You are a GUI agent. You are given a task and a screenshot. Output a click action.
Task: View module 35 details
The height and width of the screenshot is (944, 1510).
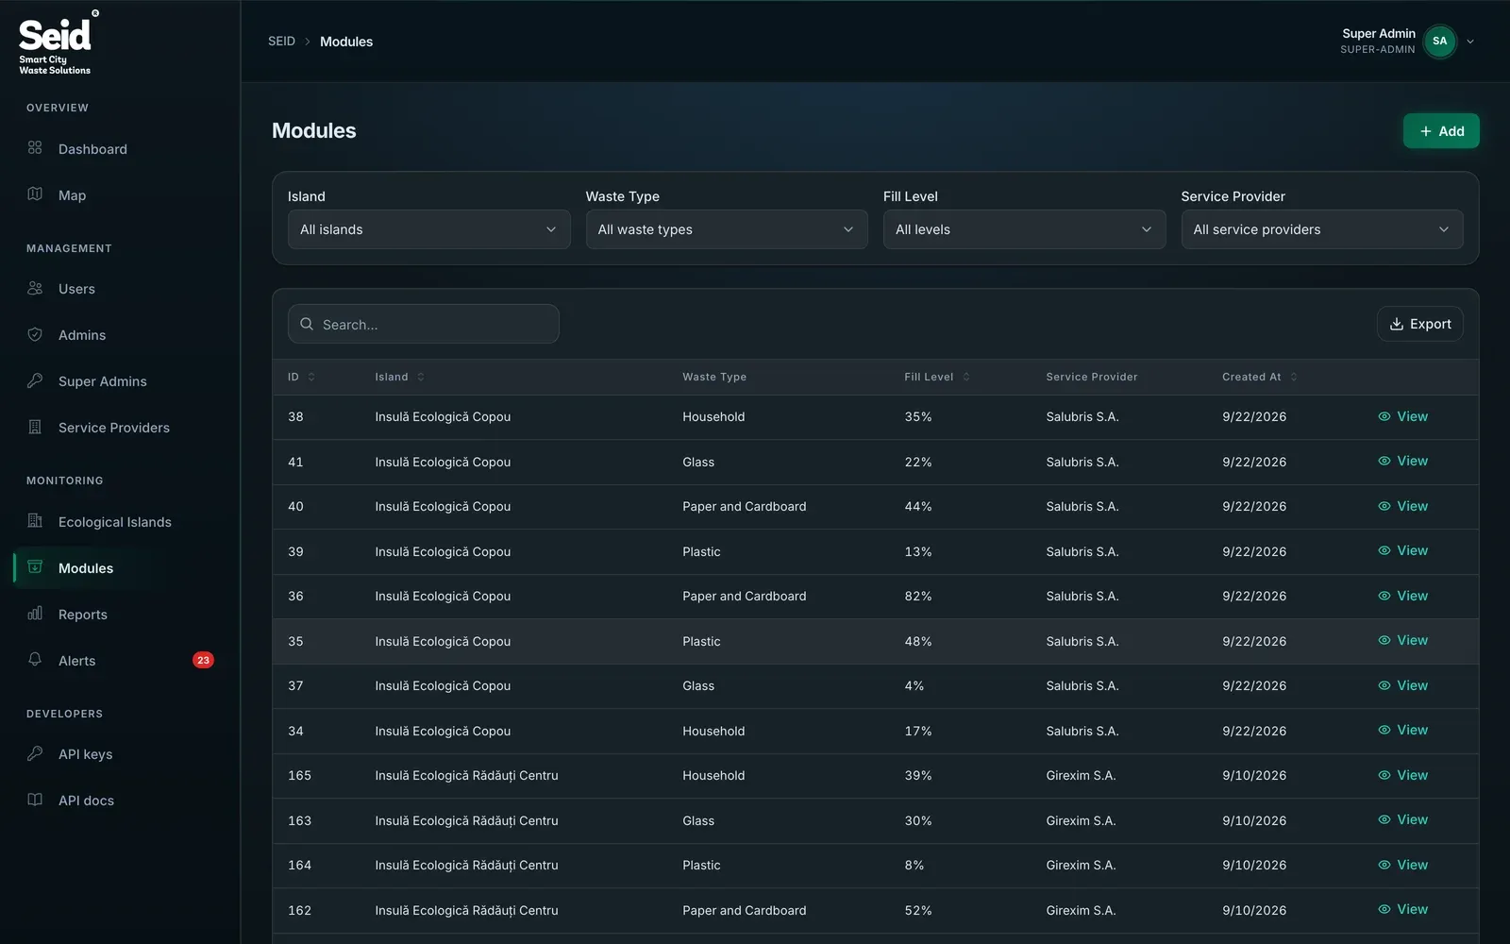click(x=1403, y=640)
